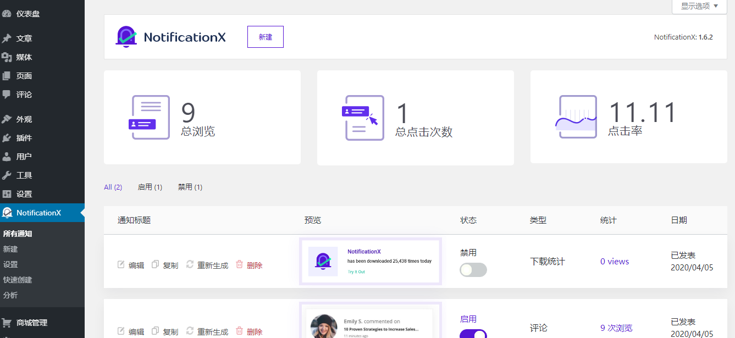735x338 pixels.
Task: Click the shopping cart icon beside 商城管理
Action: pos(7,323)
